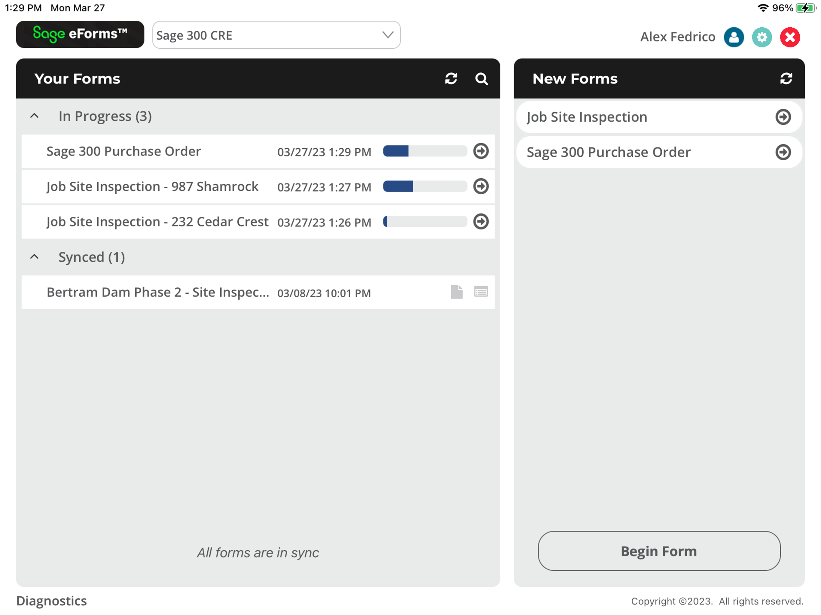Tap the red close X icon
821x615 pixels.
point(790,37)
